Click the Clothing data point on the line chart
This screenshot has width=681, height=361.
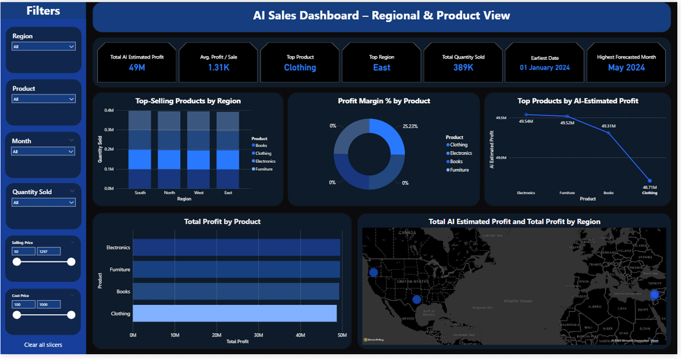point(649,180)
